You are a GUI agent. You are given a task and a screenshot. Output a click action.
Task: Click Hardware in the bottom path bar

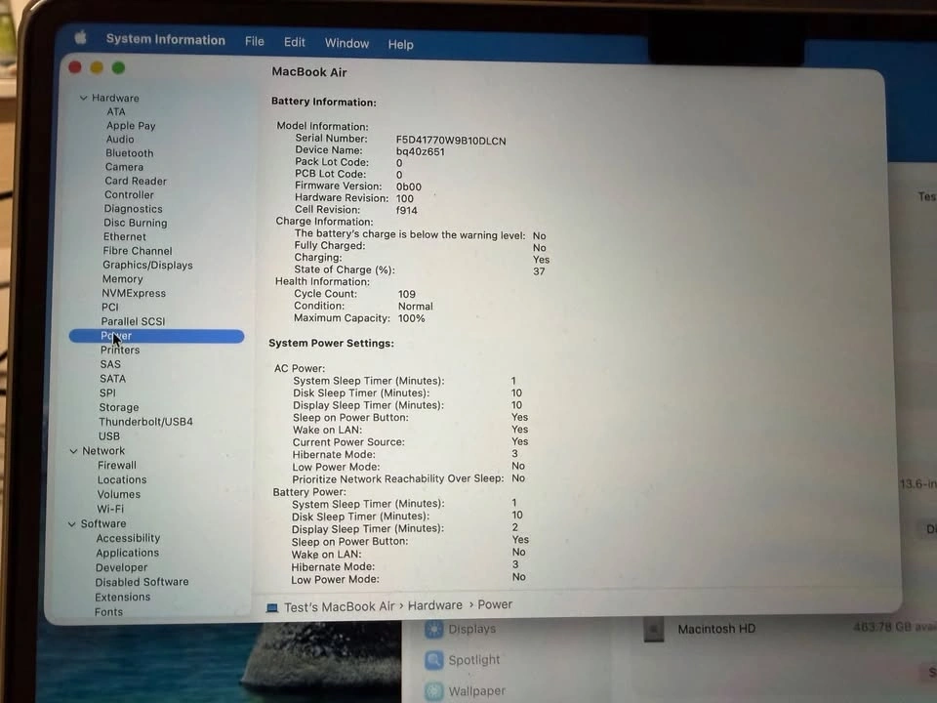click(x=434, y=605)
